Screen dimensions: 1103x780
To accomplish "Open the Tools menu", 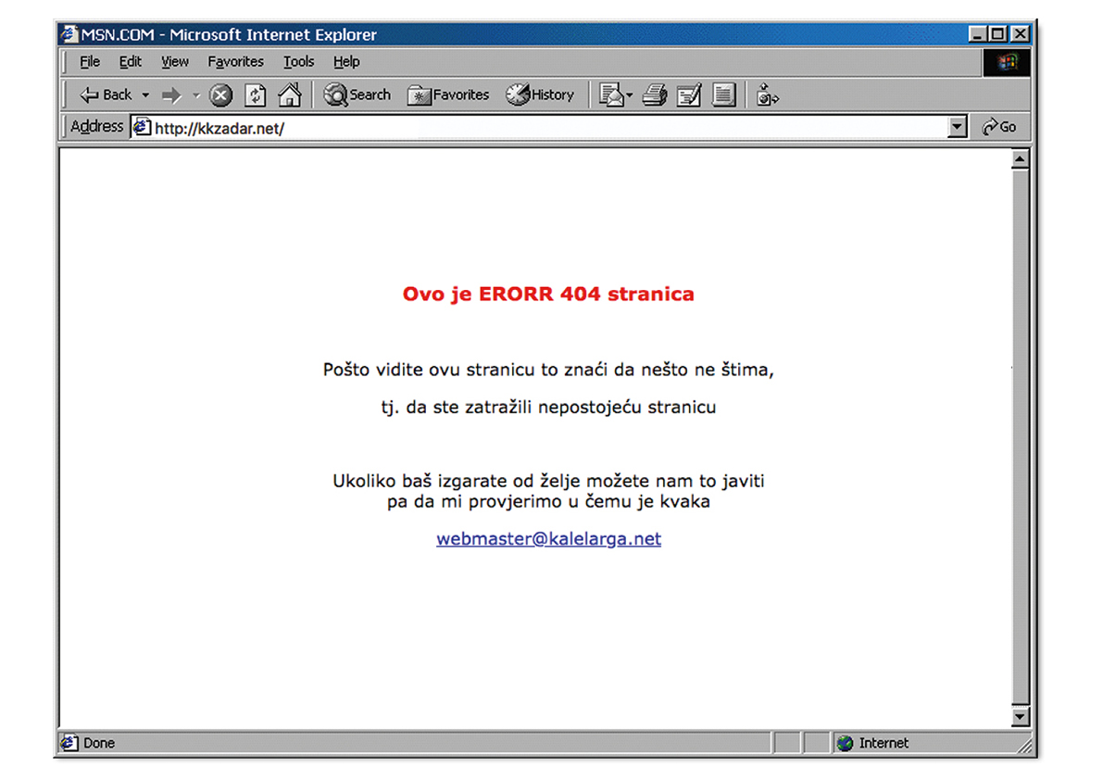I will (298, 61).
